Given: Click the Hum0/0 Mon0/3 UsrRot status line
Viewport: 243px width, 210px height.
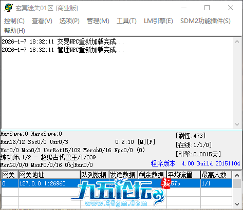Looking at the screenshot, I should [x=72, y=150].
